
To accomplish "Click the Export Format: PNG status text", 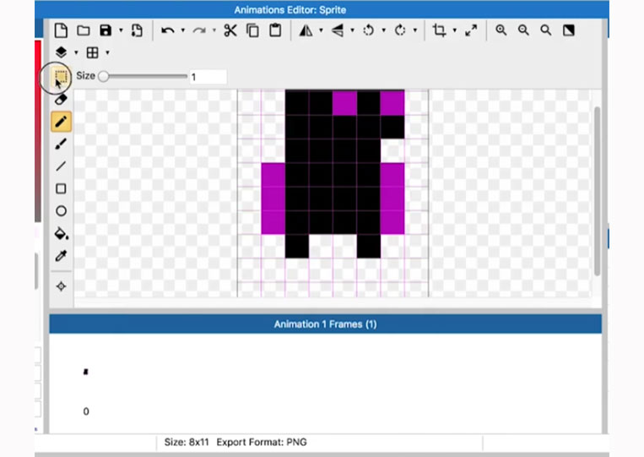I will tap(262, 442).
